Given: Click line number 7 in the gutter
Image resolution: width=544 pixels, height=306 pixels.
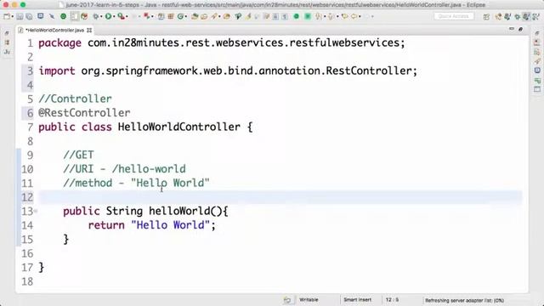Looking at the screenshot, I should point(31,127).
